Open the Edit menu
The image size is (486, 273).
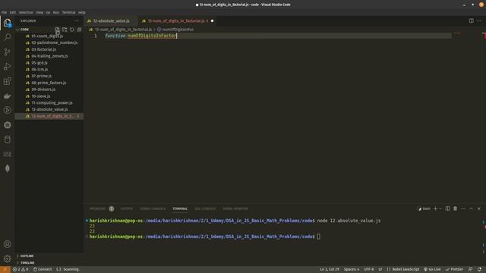[x=13, y=12]
